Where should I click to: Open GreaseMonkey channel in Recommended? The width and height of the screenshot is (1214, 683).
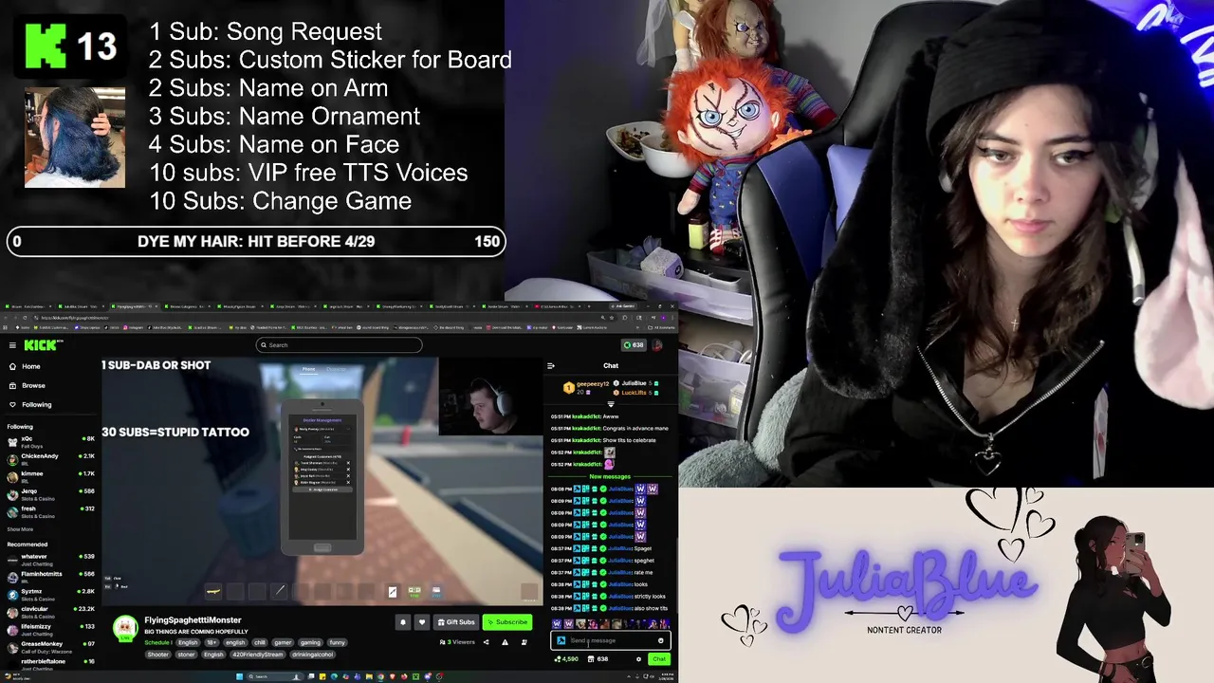tap(49, 646)
